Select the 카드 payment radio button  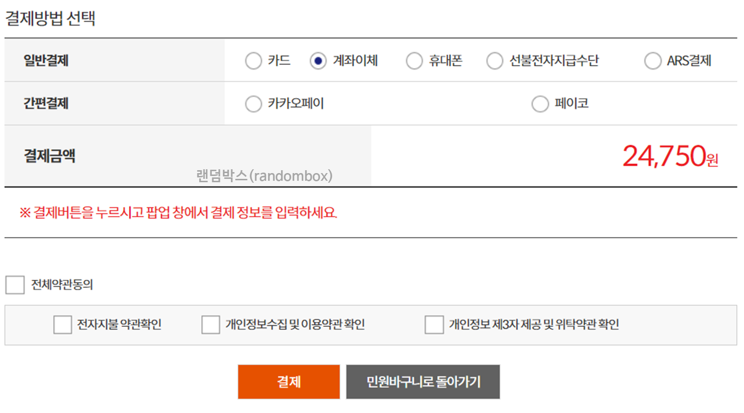point(254,61)
